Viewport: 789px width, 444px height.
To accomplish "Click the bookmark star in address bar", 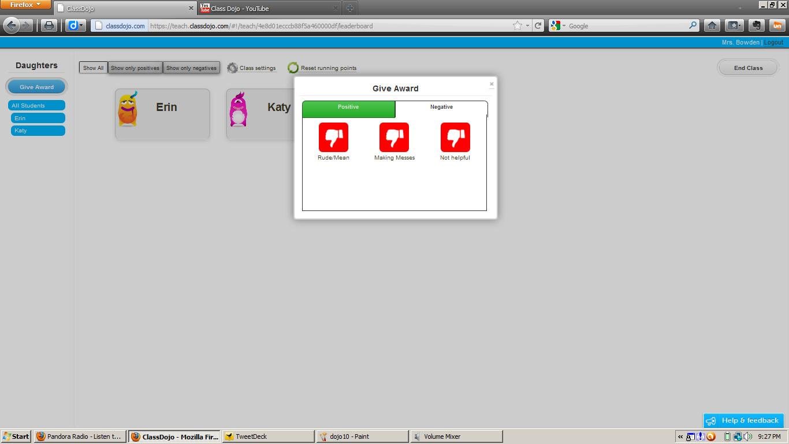I will (x=518, y=25).
